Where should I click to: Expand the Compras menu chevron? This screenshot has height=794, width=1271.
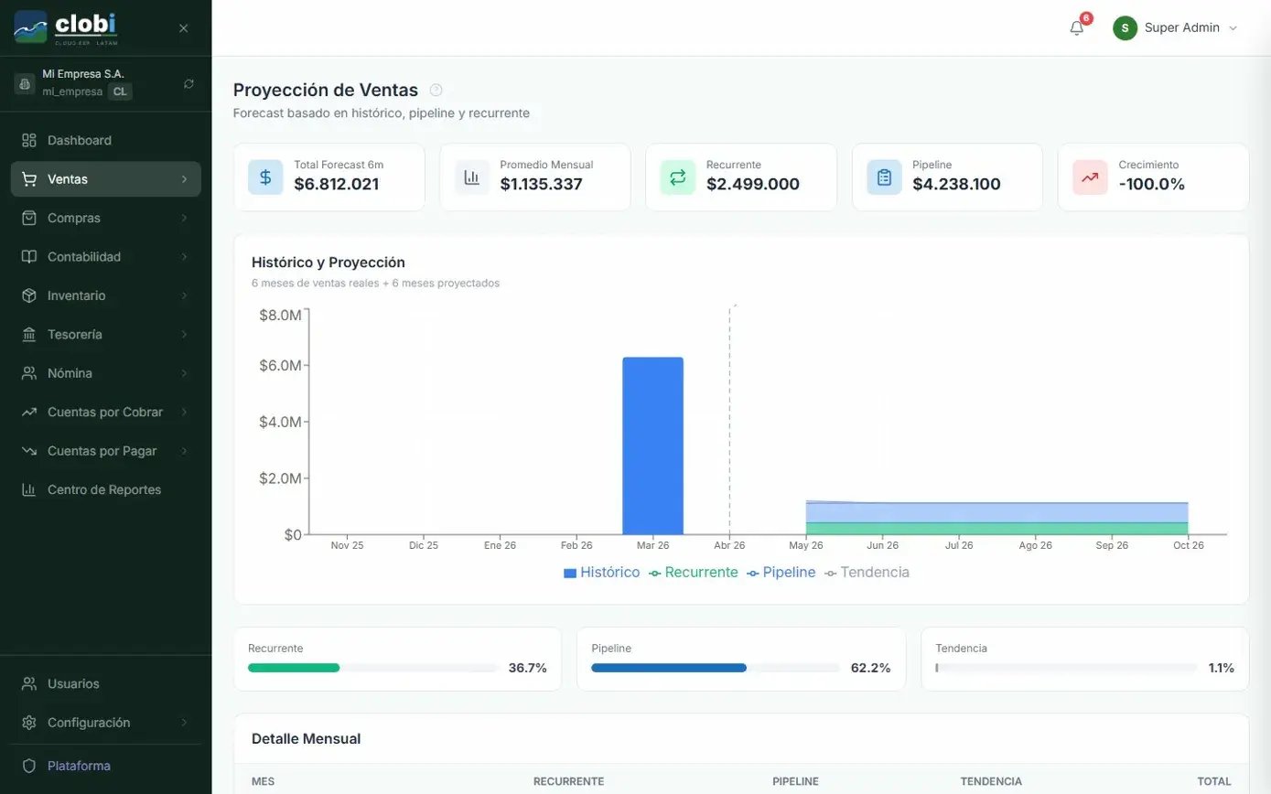click(184, 218)
